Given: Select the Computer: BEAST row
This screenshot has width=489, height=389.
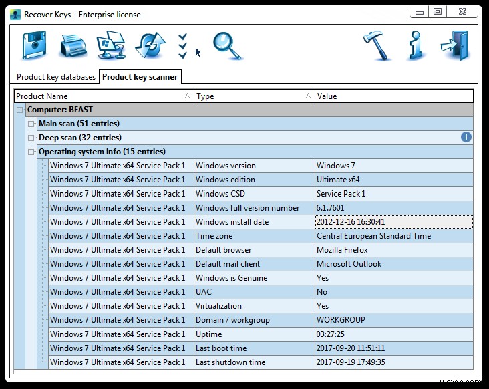Looking at the screenshot, I should click(249, 110).
